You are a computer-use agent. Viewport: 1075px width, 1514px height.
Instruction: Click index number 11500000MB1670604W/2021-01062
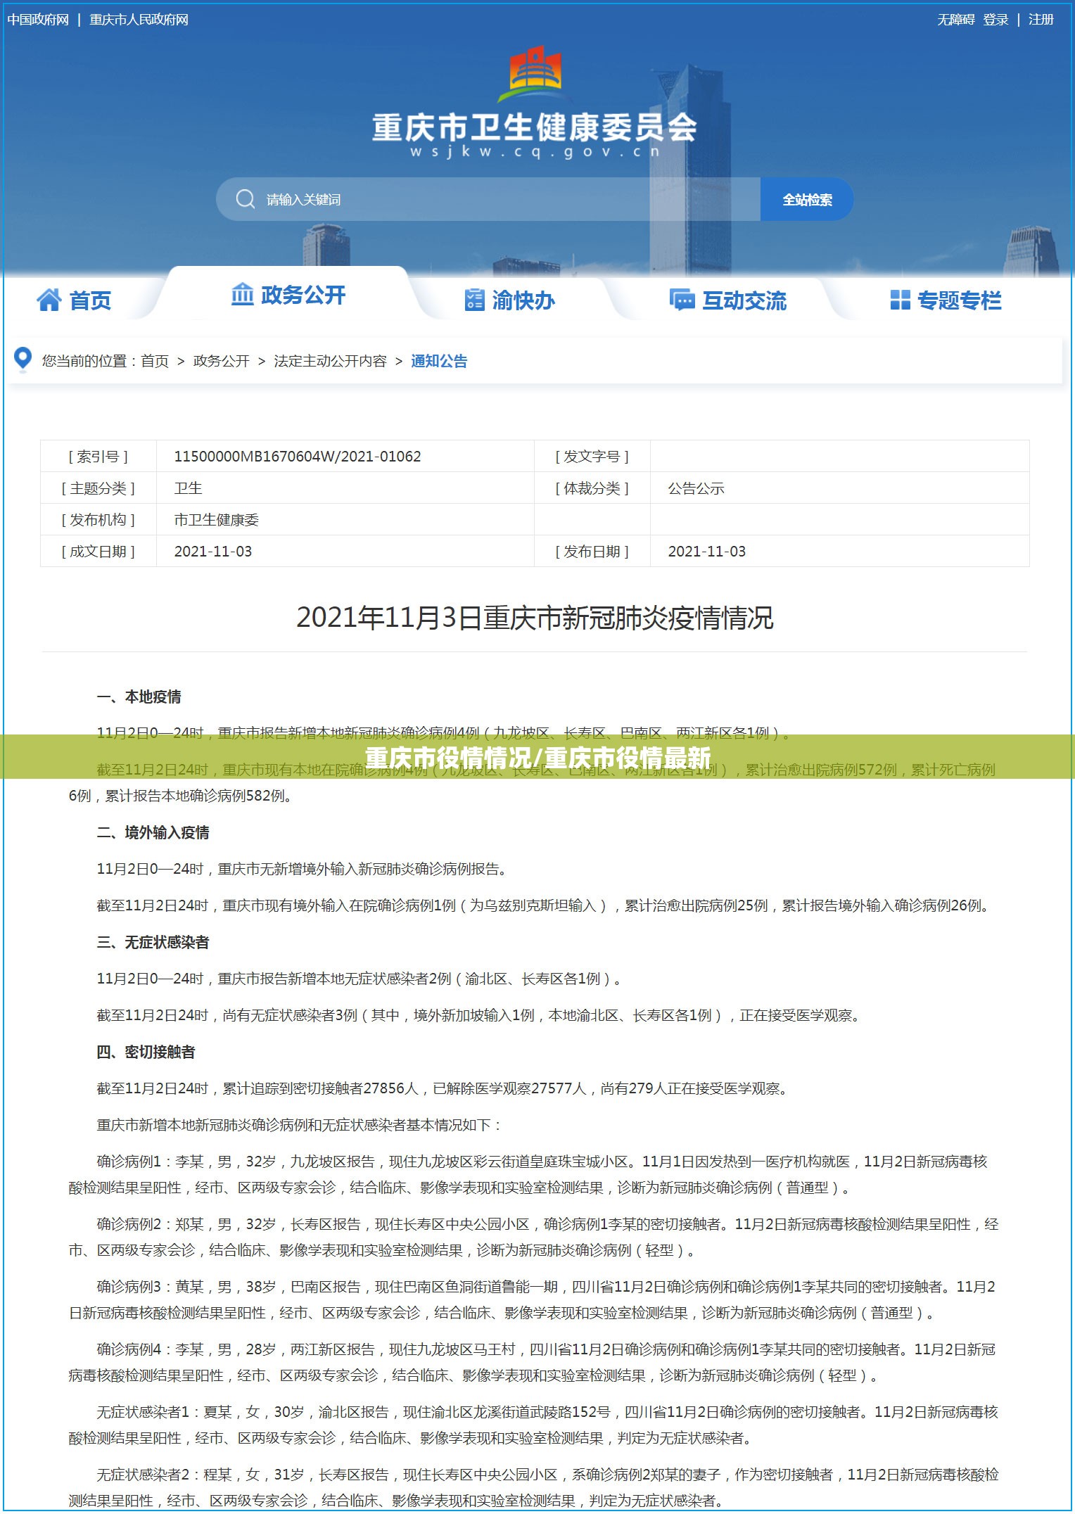coord(298,456)
